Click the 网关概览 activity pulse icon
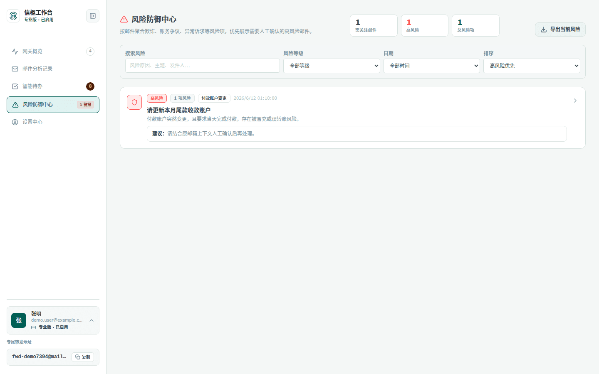The image size is (599, 374). tap(15, 52)
